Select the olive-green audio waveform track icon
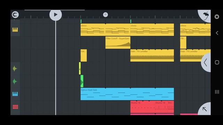Screen dimensions: 223x125 (15, 69)
